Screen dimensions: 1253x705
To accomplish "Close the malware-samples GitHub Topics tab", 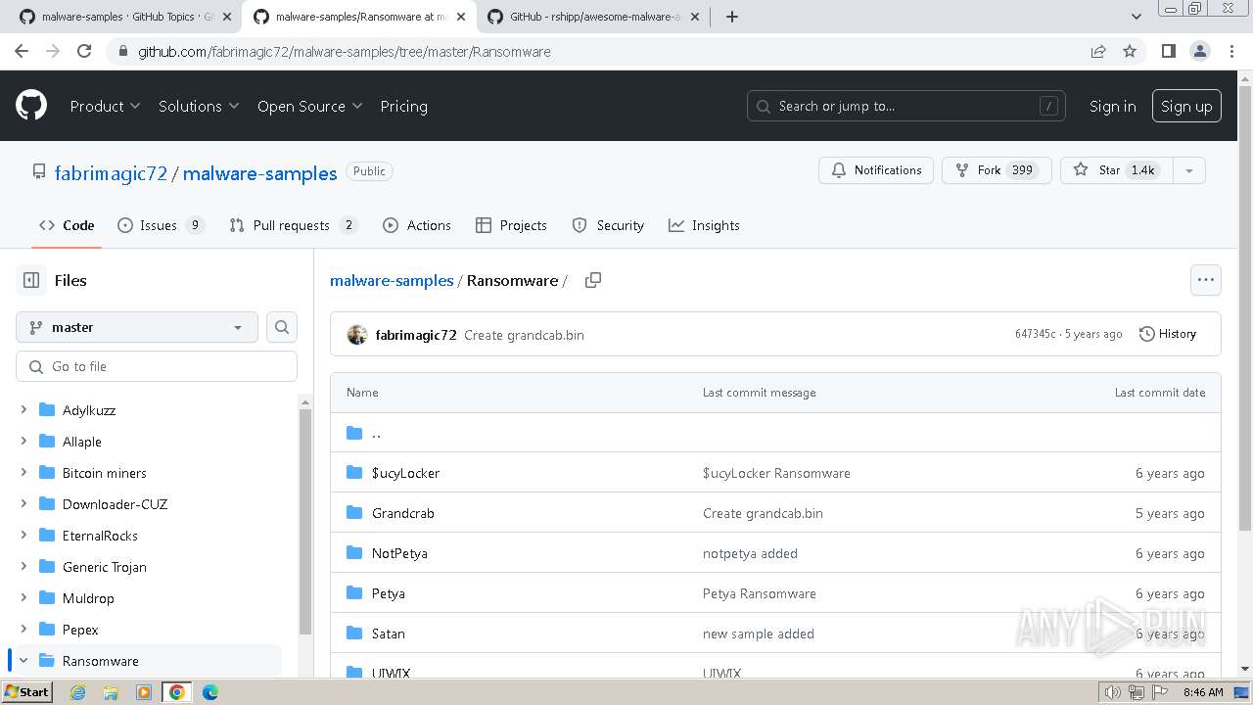I will pos(227,17).
